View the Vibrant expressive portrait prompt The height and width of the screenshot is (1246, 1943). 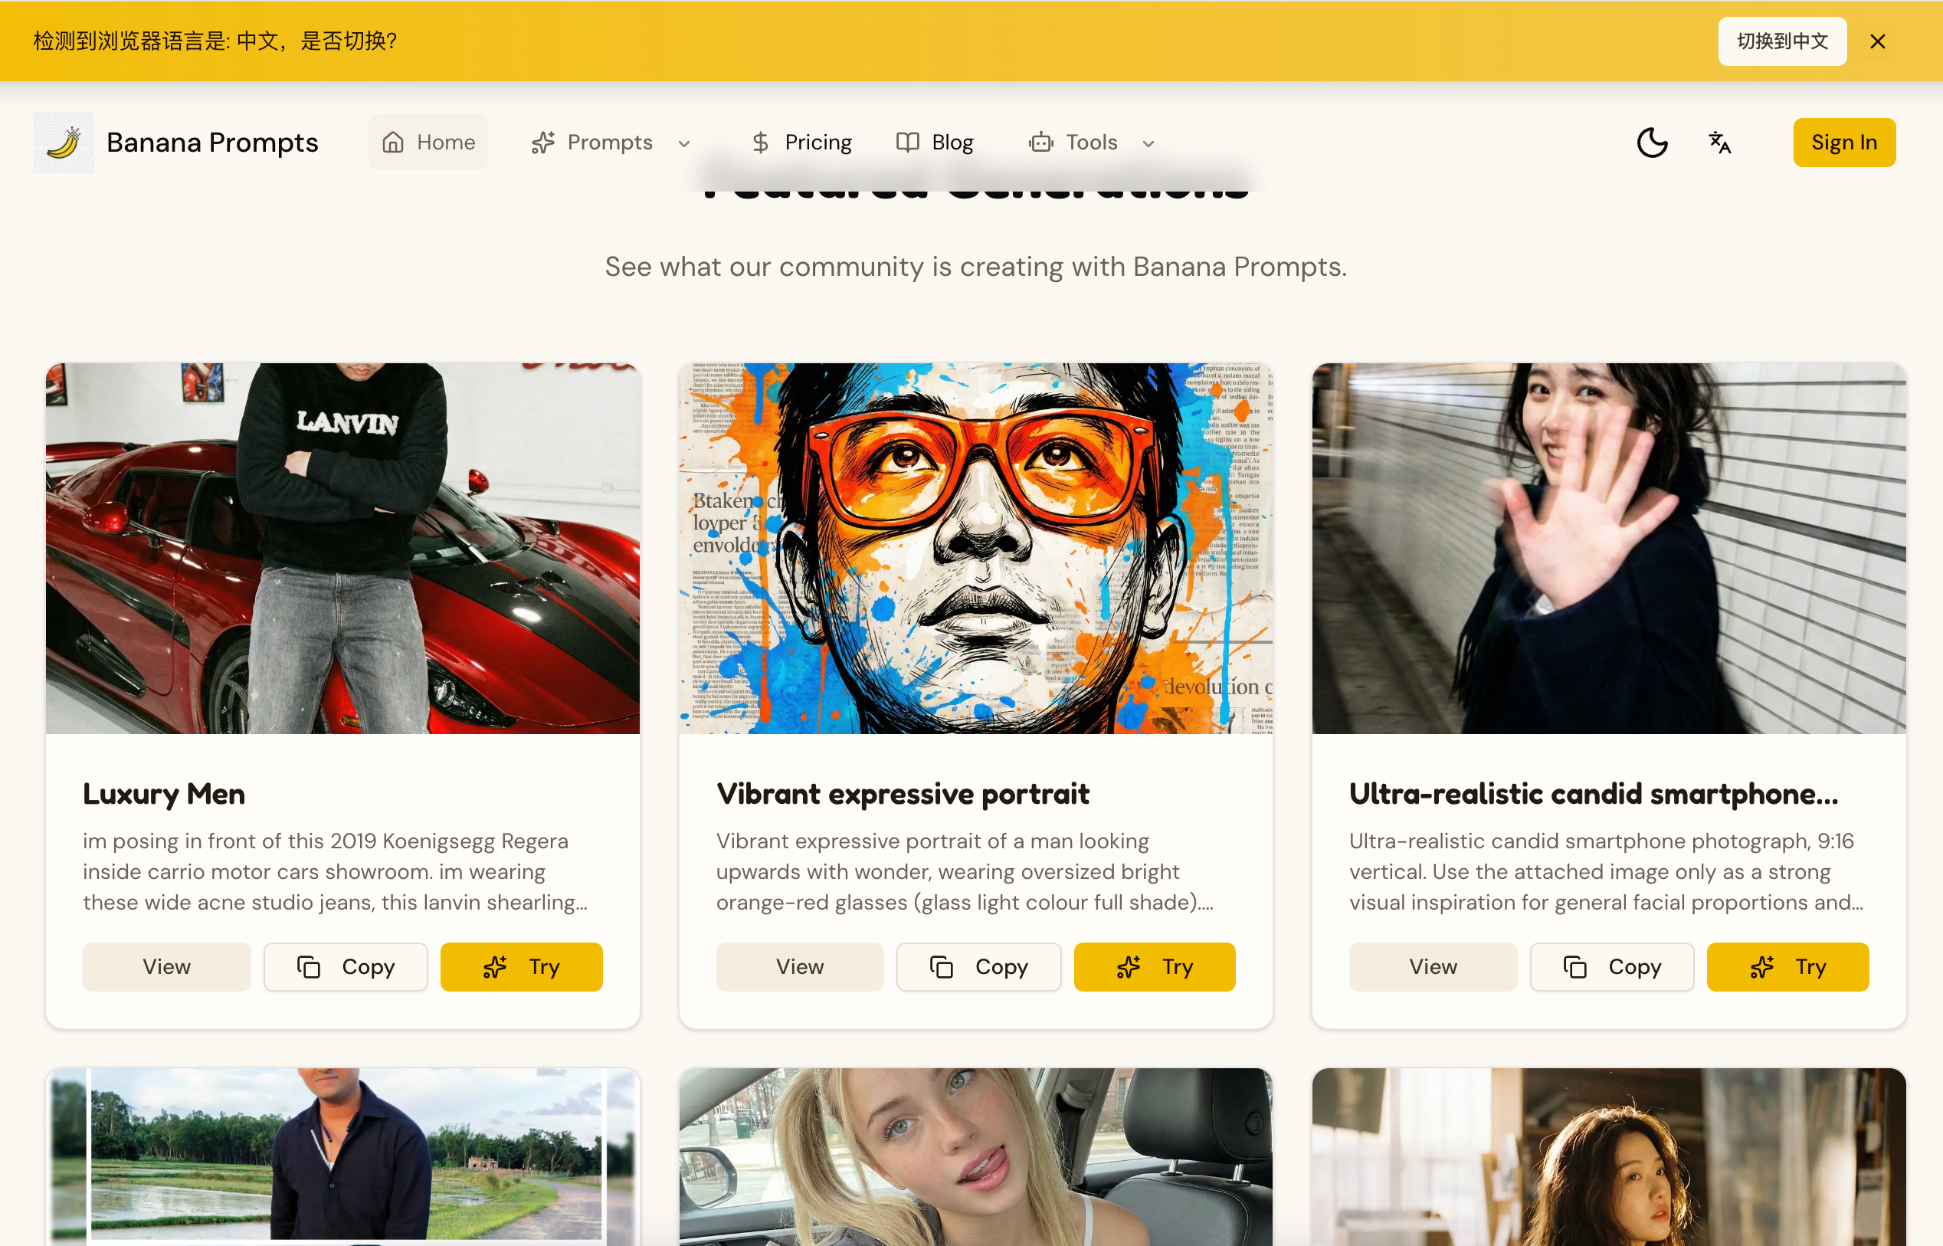[799, 966]
